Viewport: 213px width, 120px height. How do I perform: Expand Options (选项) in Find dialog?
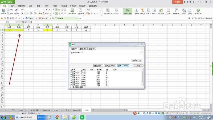[137, 61]
